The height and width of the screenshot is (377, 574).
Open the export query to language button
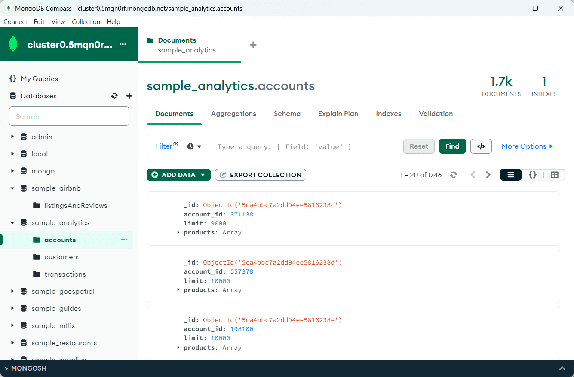(481, 146)
